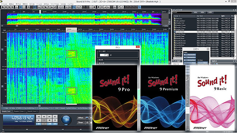Viewport: 237px width, 133px height.
Task: Open the 表示(V) menu
Action: pyautogui.click(x=18, y=4)
